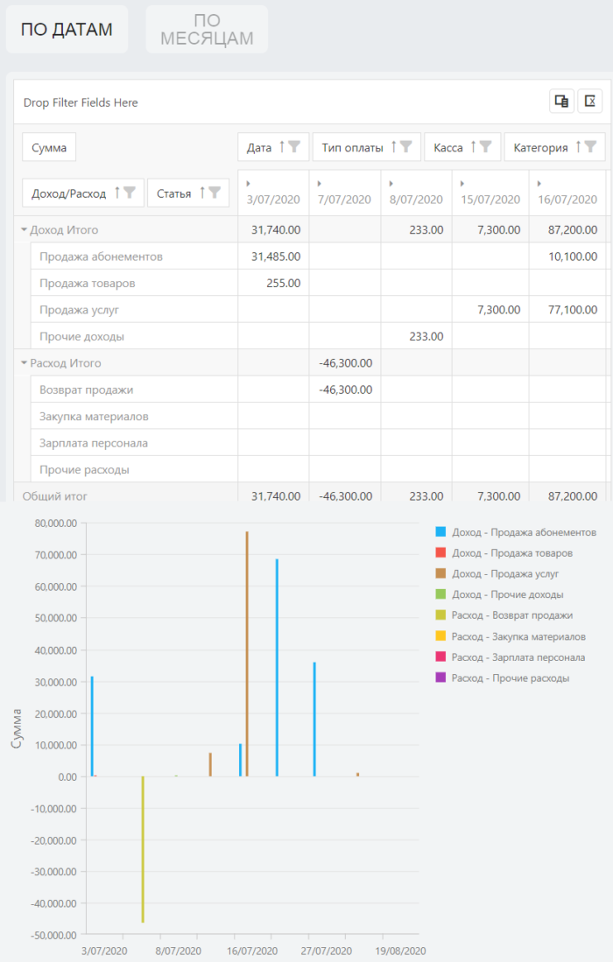Expand the 8/07/2020 date column
This screenshot has height=962, width=613.
coord(391,184)
